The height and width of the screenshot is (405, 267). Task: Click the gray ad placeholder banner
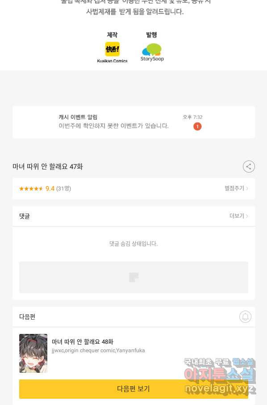pyautogui.click(x=133, y=278)
